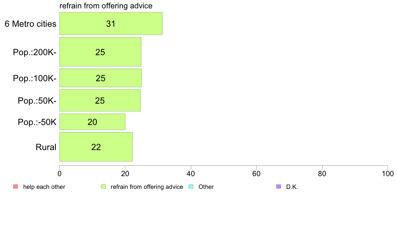Click the Other legend label
397x246 pixels.
[206, 187]
